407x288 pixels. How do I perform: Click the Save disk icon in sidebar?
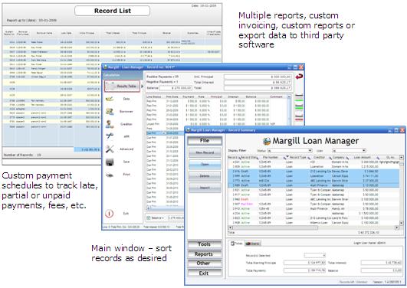click(x=110, y=162)
